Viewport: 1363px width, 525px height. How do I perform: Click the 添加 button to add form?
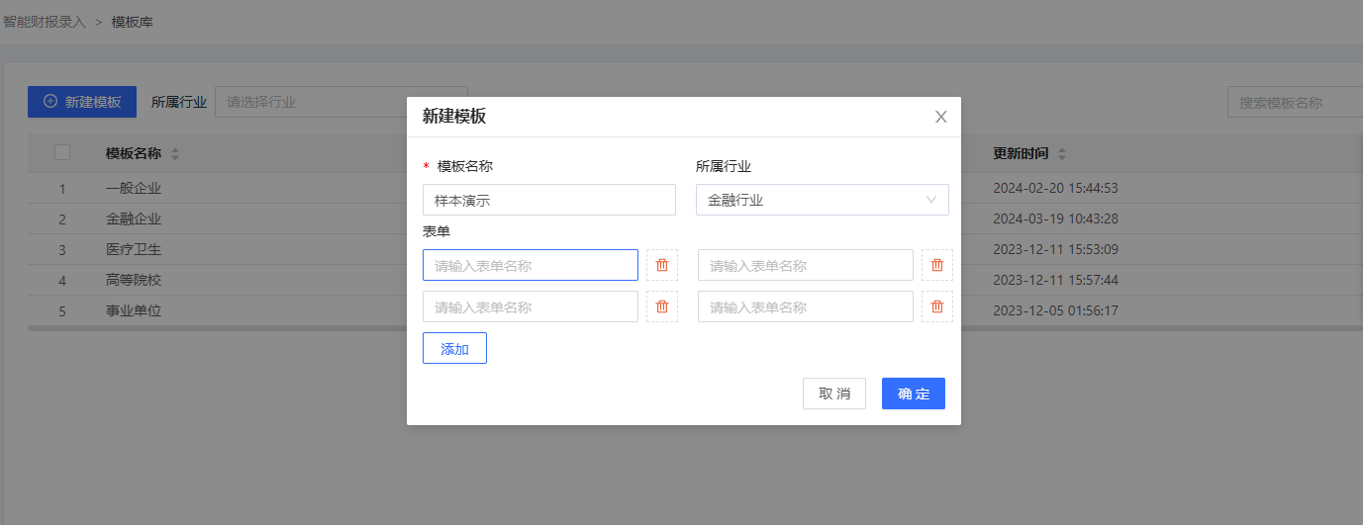point(454,349)
